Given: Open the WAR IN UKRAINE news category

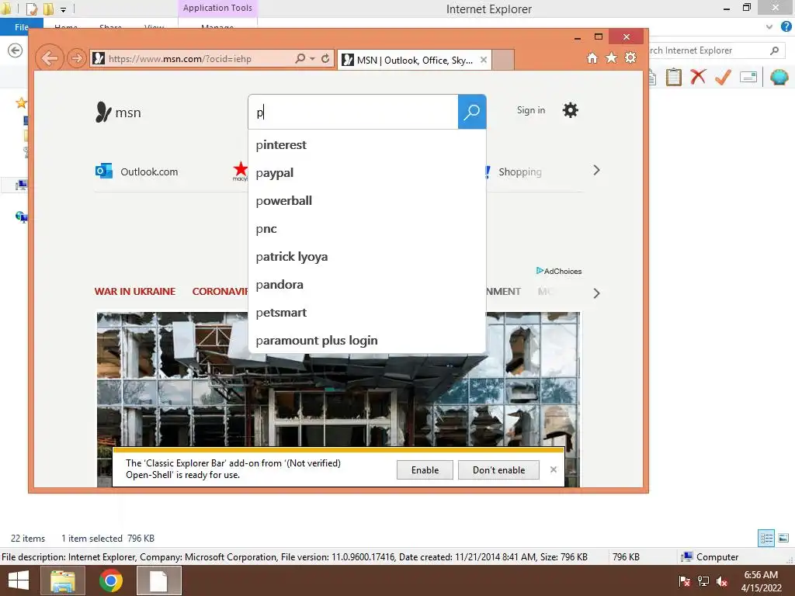Looking at the screenshot, I should tap(135, 292).
